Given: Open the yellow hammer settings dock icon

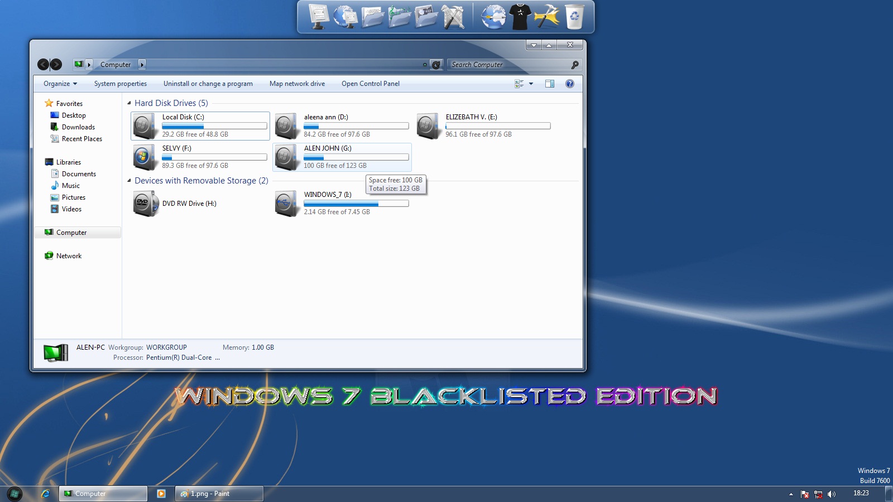Looking at the screenshot, I should click(x=547, y=16).
